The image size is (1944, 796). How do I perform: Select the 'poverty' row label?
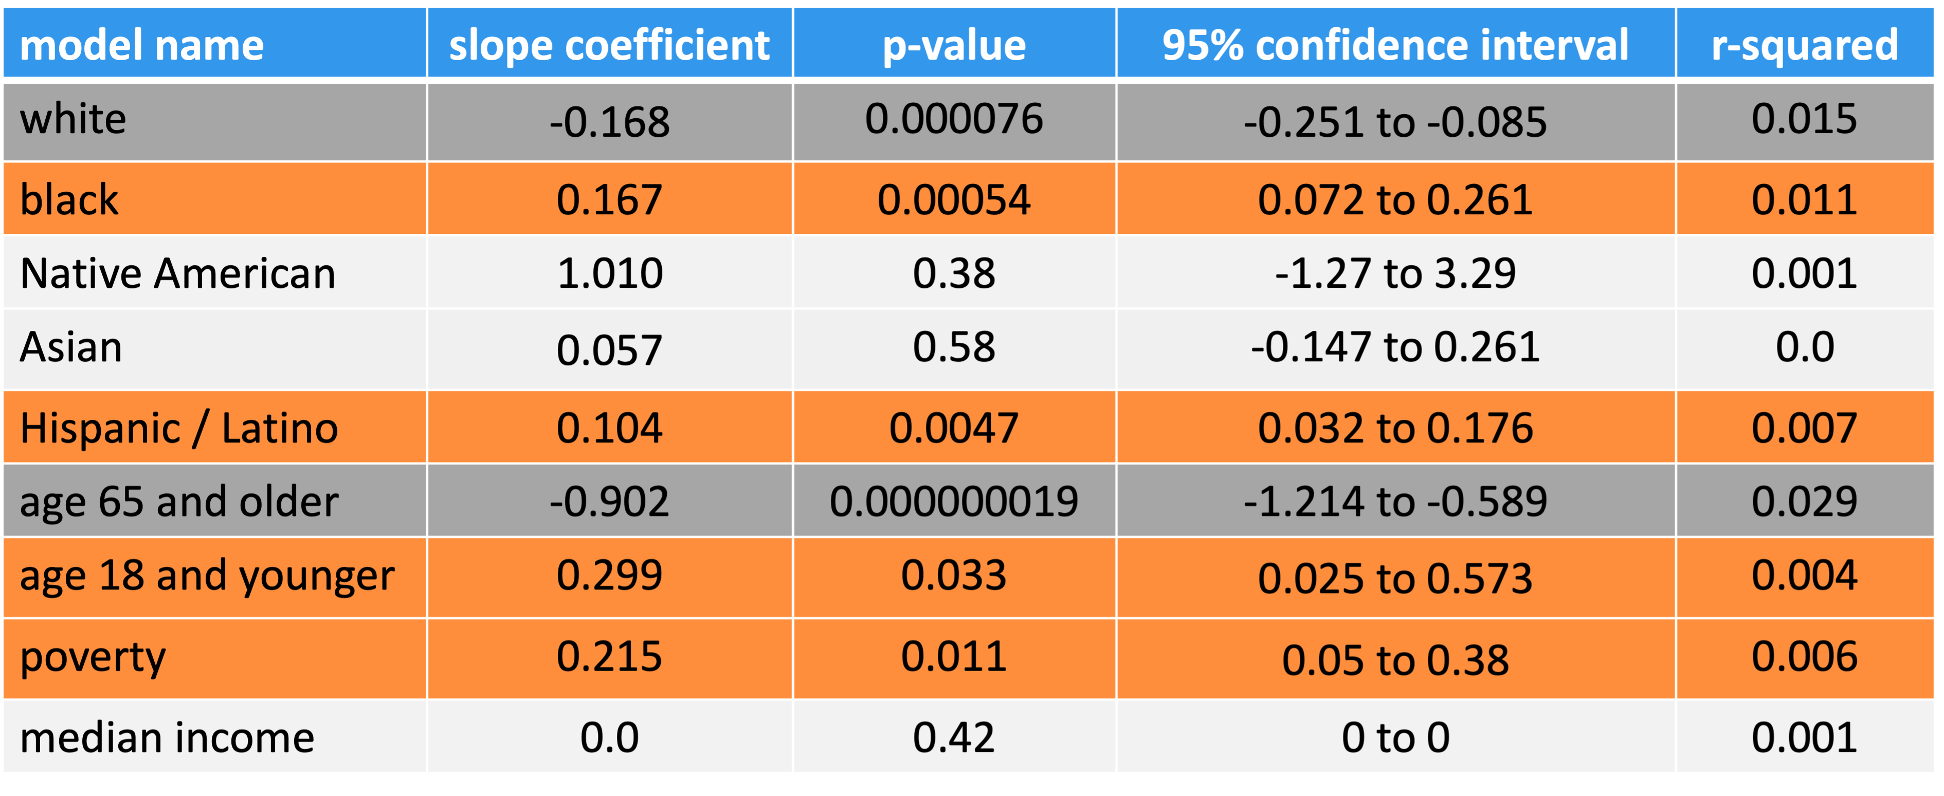(92, 656)
